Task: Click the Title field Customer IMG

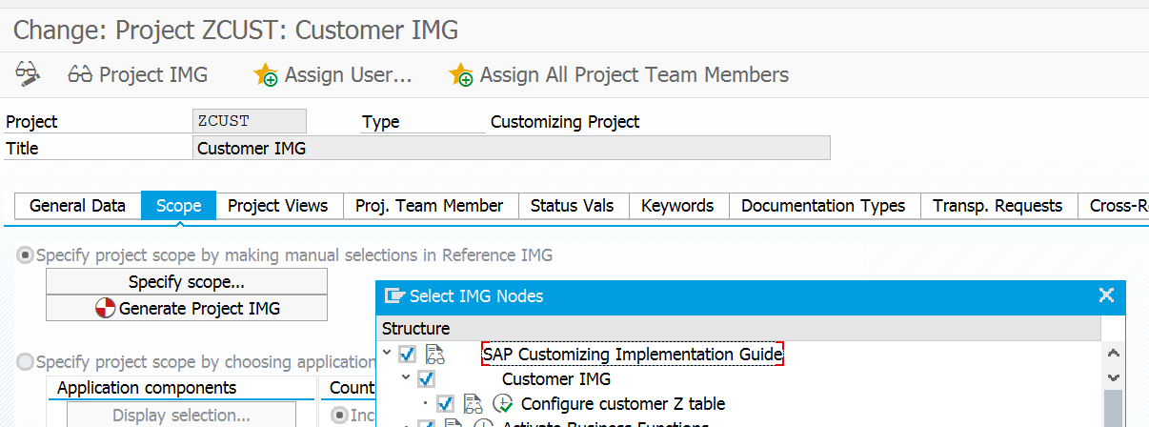Action: tap(511, 148)
